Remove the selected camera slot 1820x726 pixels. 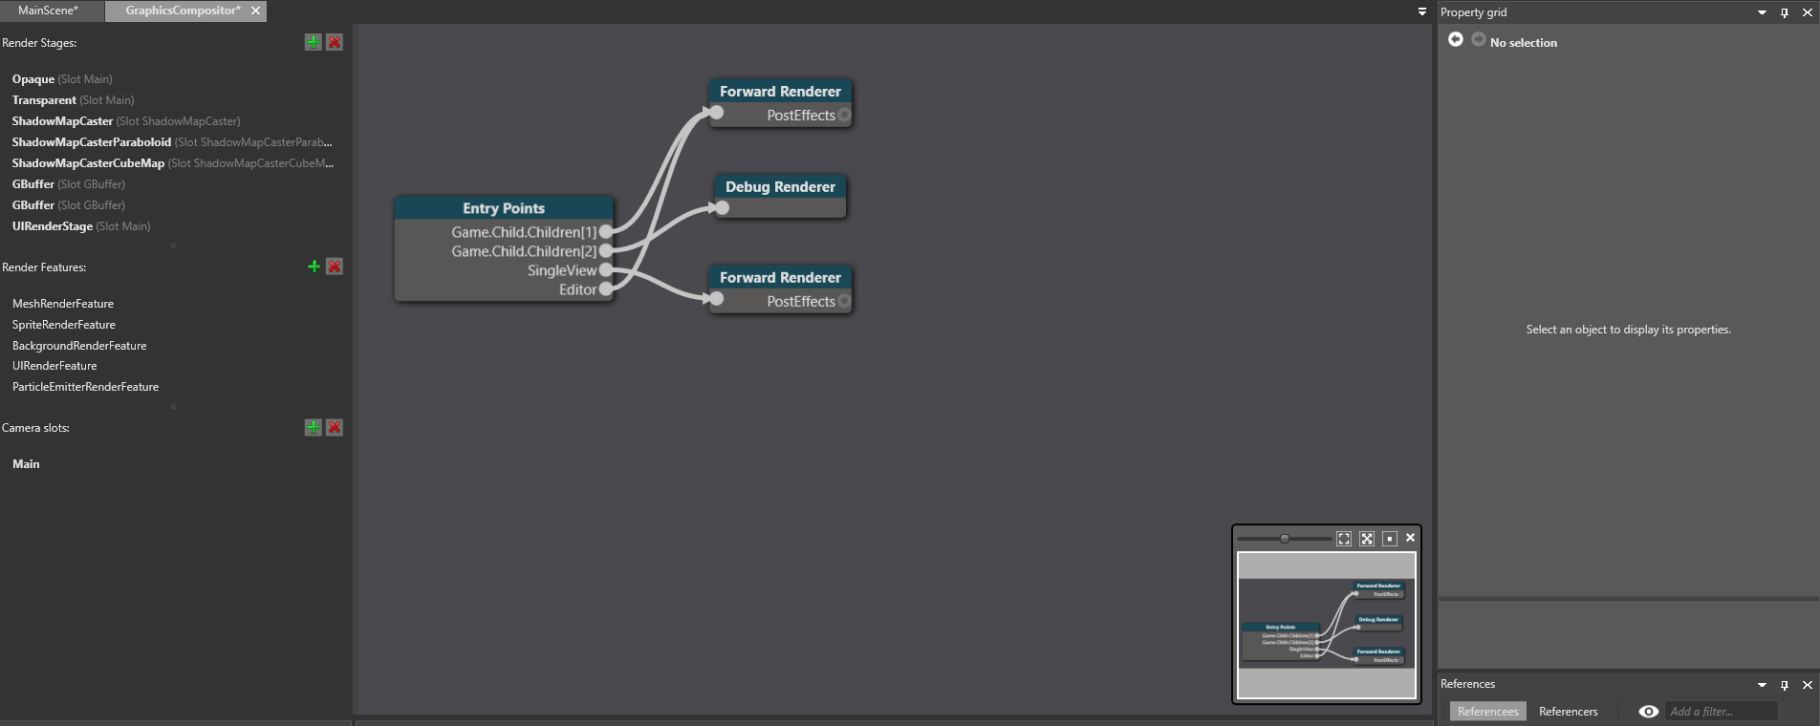(335, 427)
